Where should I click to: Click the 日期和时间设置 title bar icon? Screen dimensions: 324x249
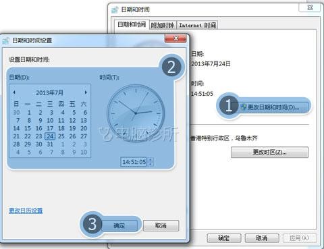pos(6,40)
